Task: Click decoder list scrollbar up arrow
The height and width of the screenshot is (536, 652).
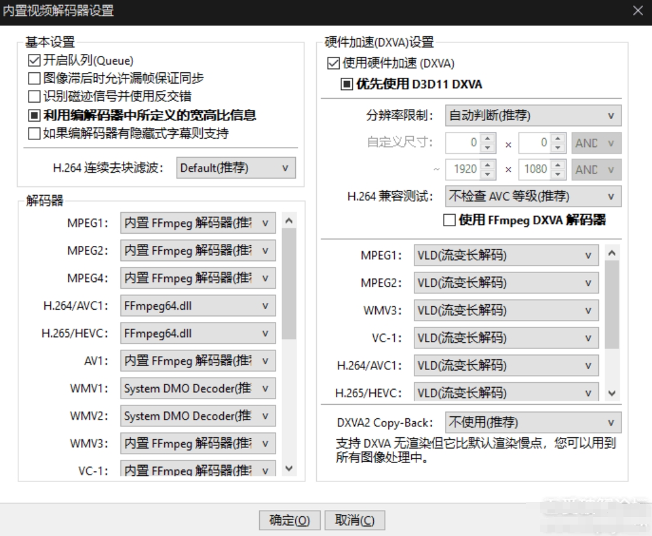Action: point(289,221)
